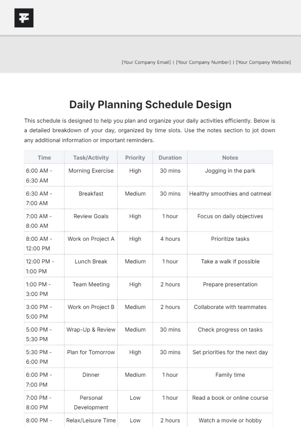Click the Daily Planning Schedule Design title
The width and height of the screenshot is (301, 427).
pos(150,104)
